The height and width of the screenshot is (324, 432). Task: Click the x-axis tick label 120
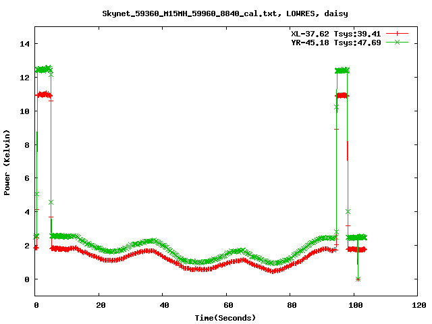(419, 305)
